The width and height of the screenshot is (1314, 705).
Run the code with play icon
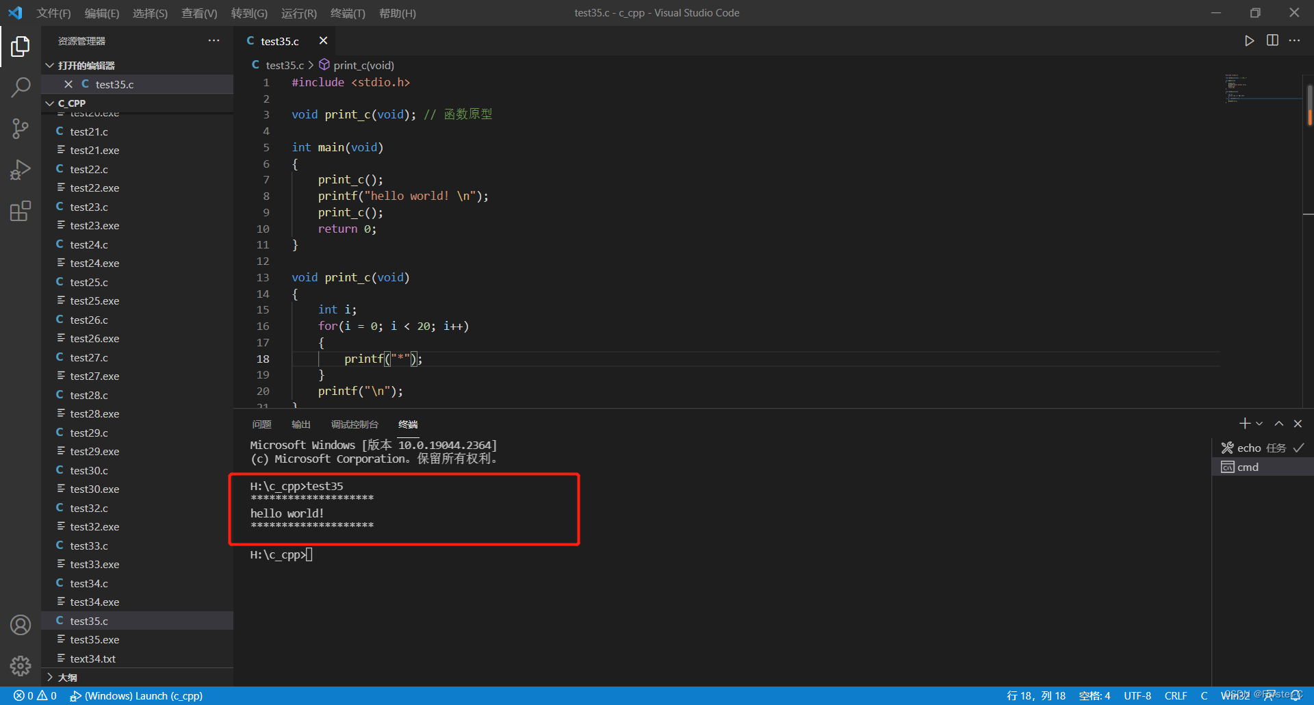[x=1249, y=41]
